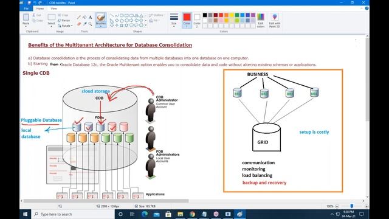Click the Cut button
The width and height of the screenshot is (389, 219).
[36, 15]
